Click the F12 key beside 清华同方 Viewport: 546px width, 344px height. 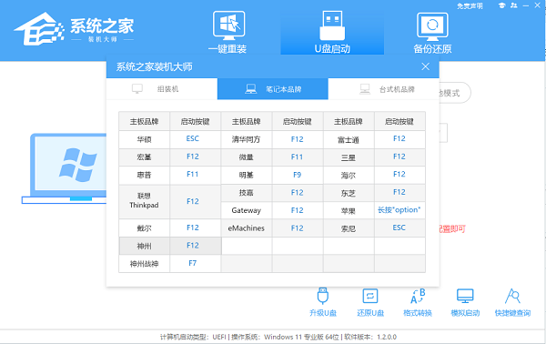[x=298, y=139]
